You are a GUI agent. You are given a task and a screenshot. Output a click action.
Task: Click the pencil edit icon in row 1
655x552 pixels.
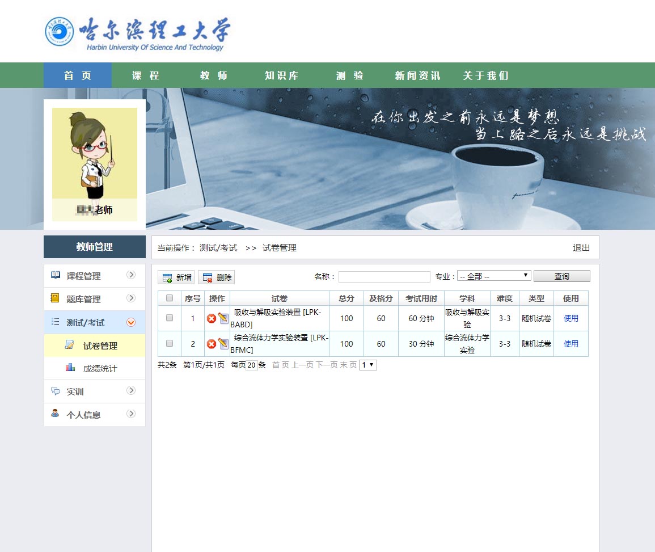pos(223,318)
